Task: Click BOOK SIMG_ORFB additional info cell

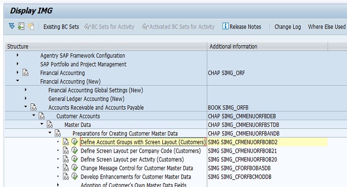Action: 228,108
